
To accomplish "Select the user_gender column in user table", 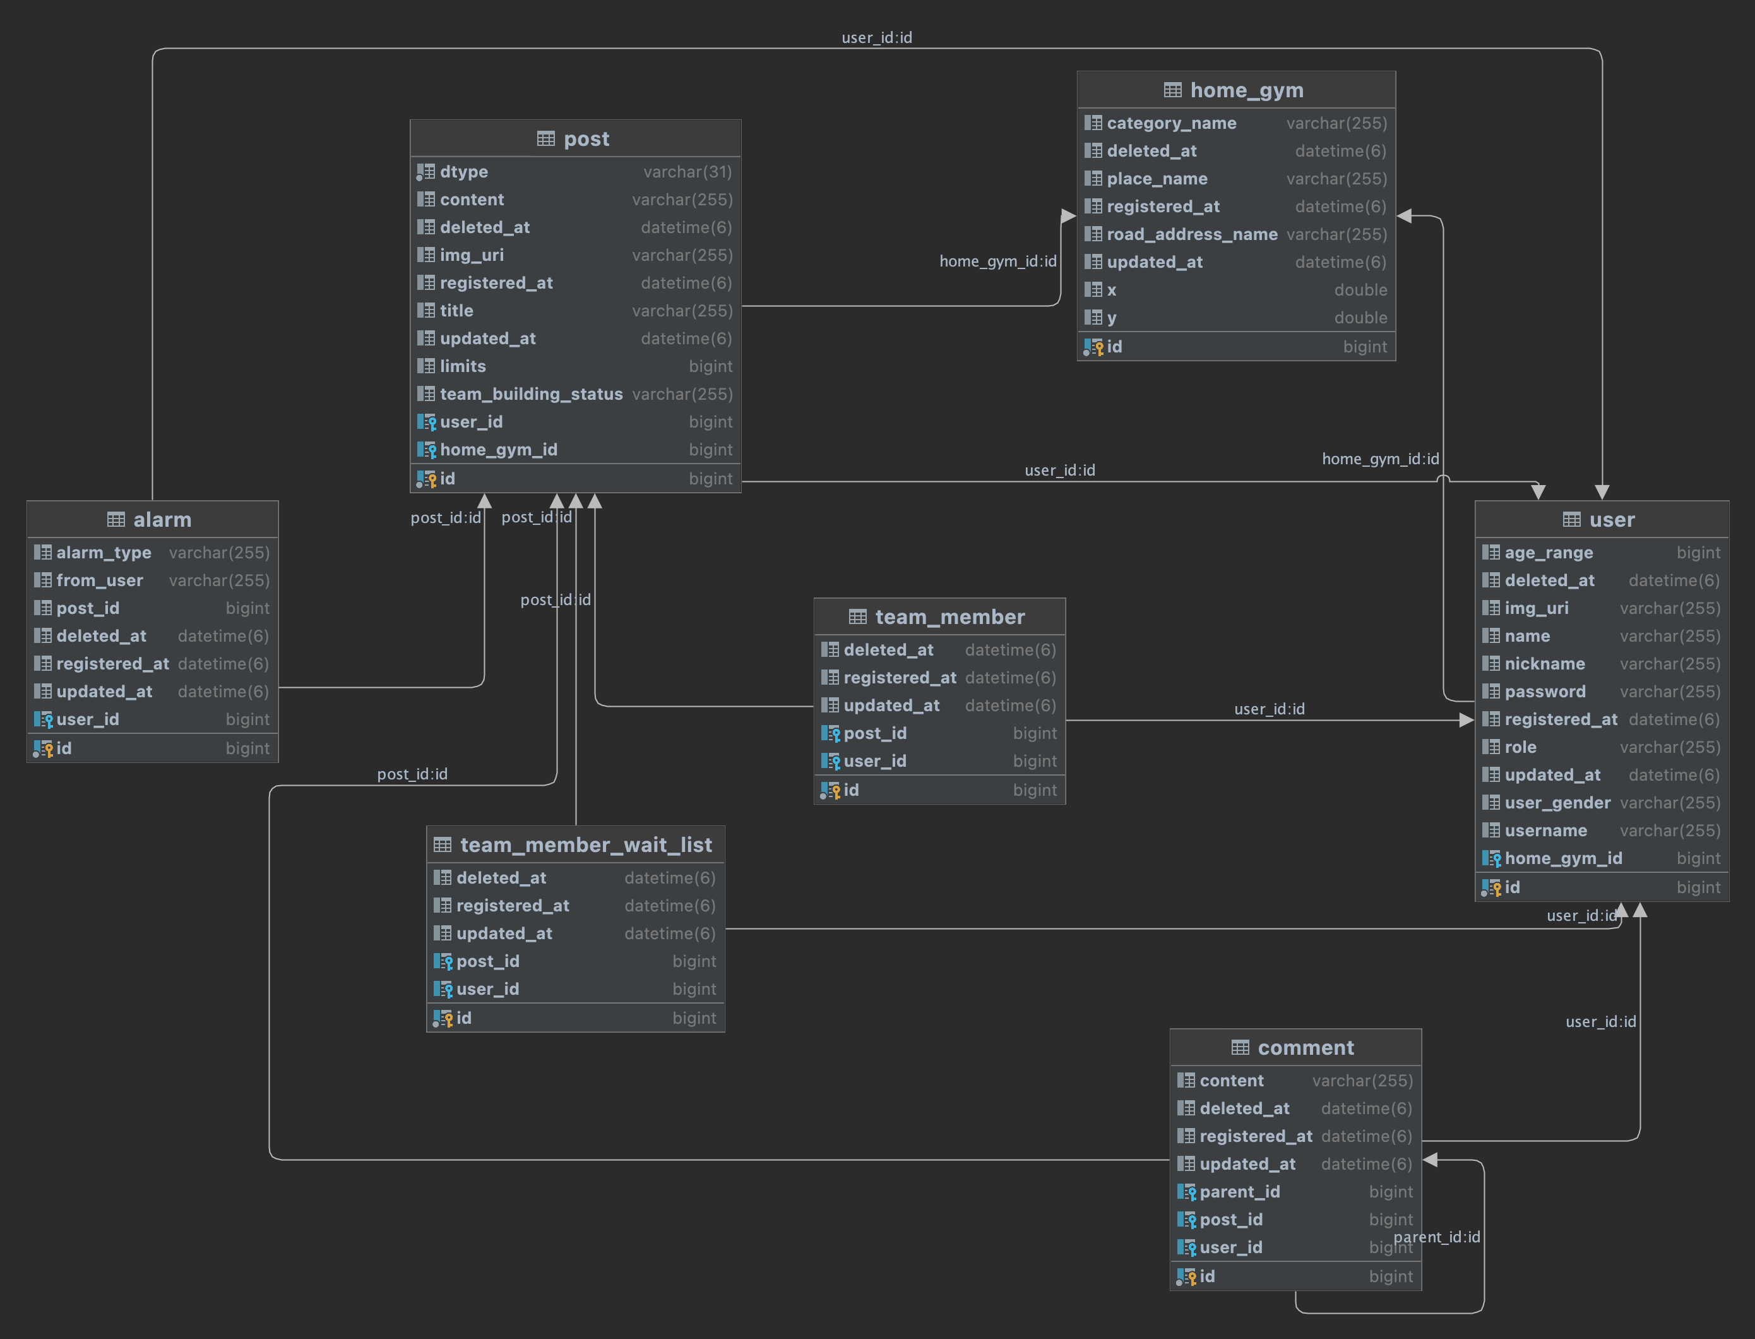I will (1557, 803).
